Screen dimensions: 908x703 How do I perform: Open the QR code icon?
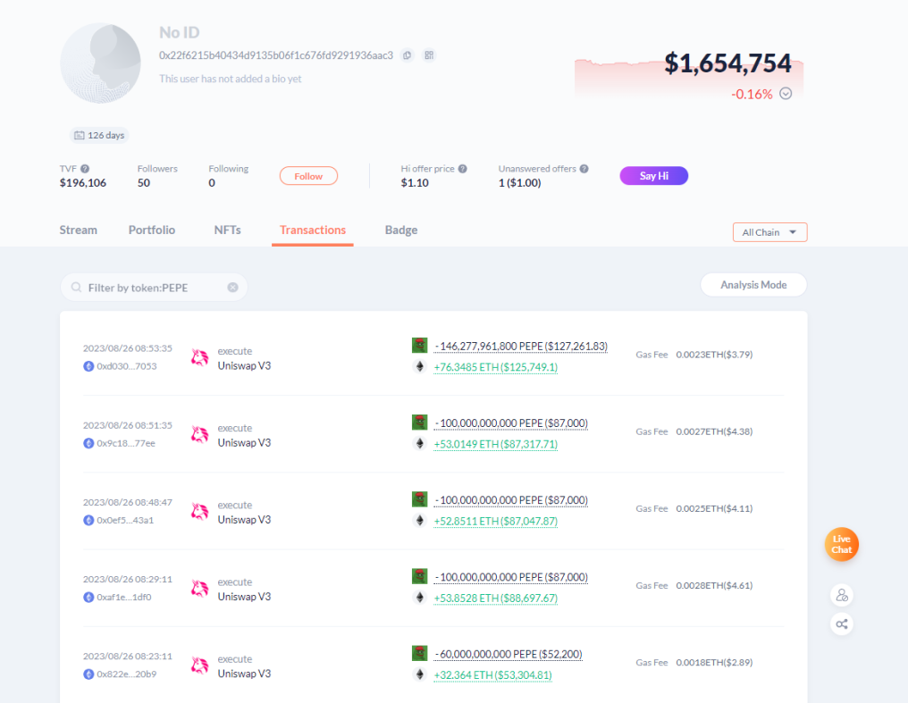coord(429,55)
